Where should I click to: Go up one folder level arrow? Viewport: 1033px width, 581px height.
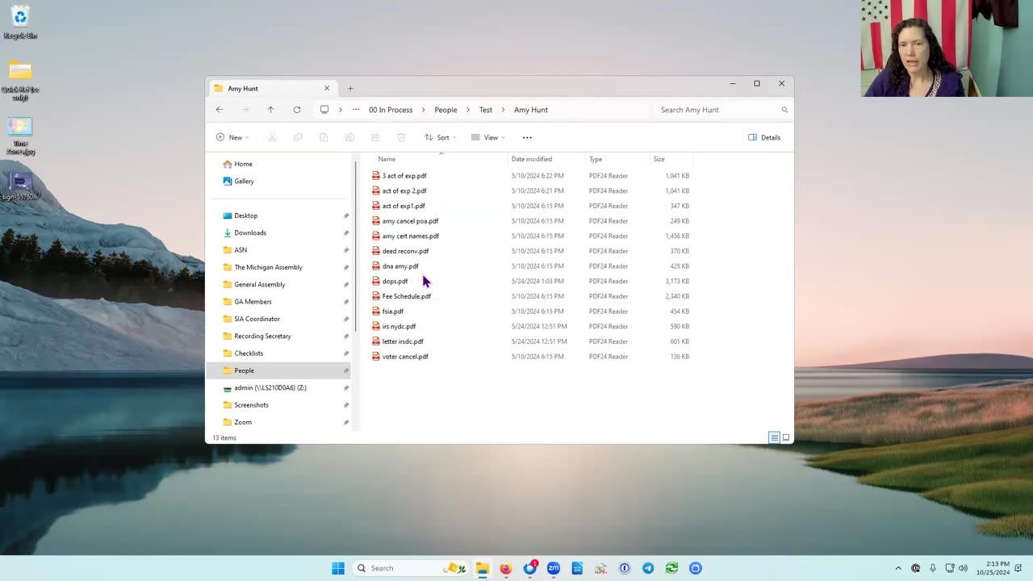pos(270,110)
